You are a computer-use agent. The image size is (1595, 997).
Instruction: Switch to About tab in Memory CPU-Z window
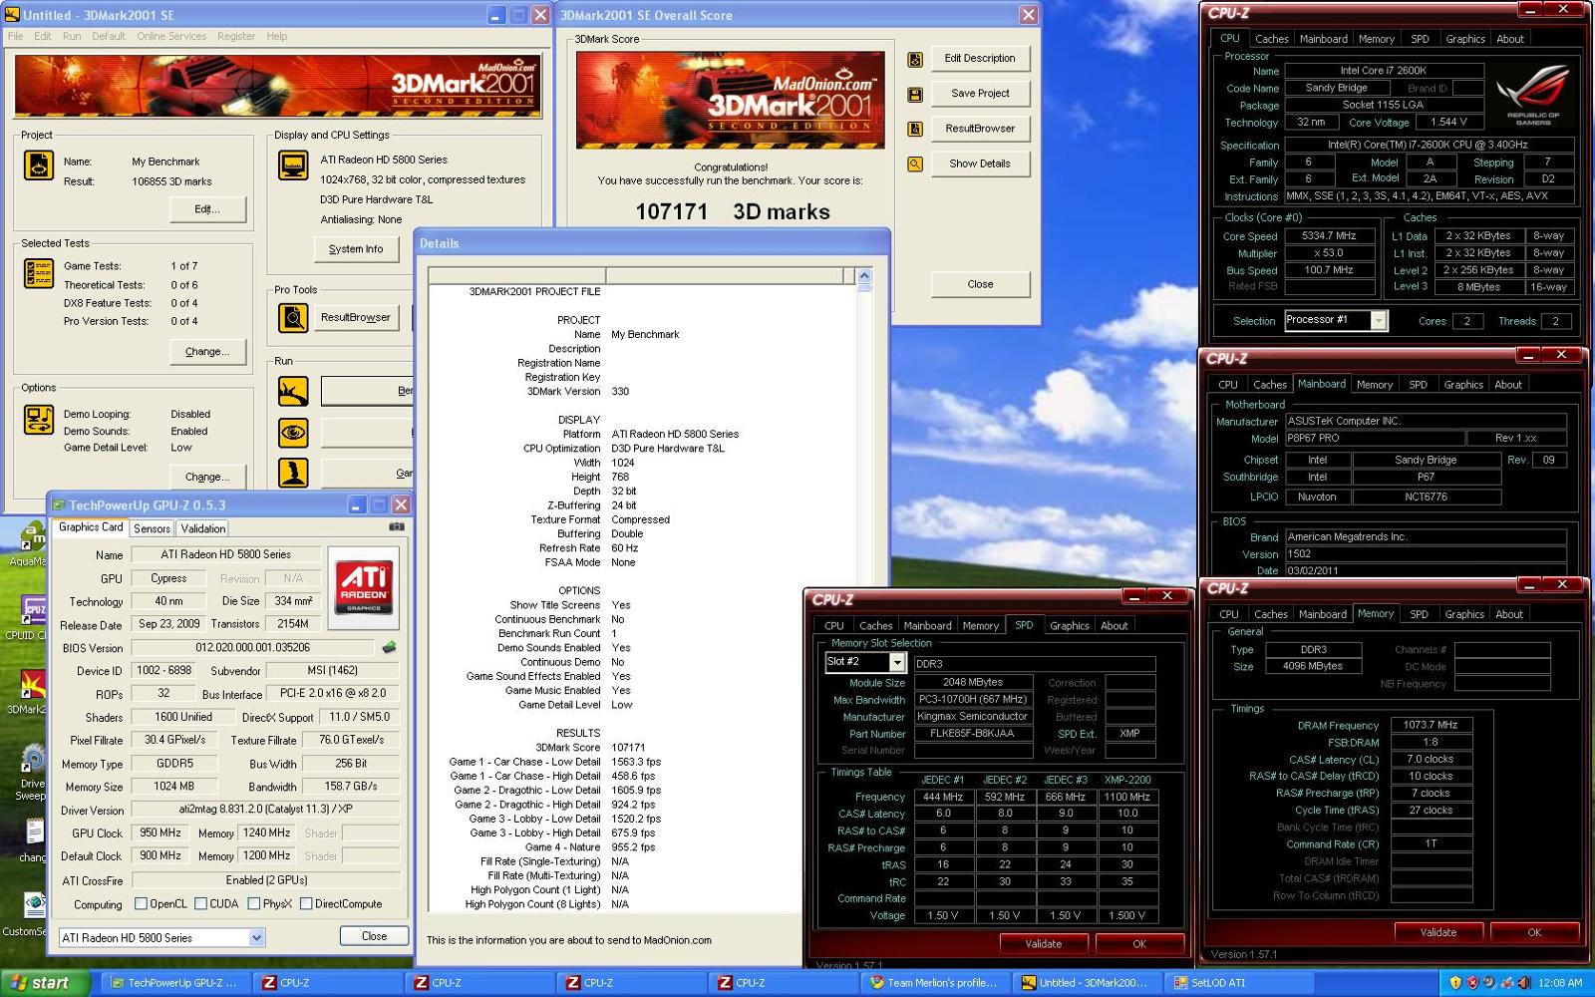[1509, 615]
